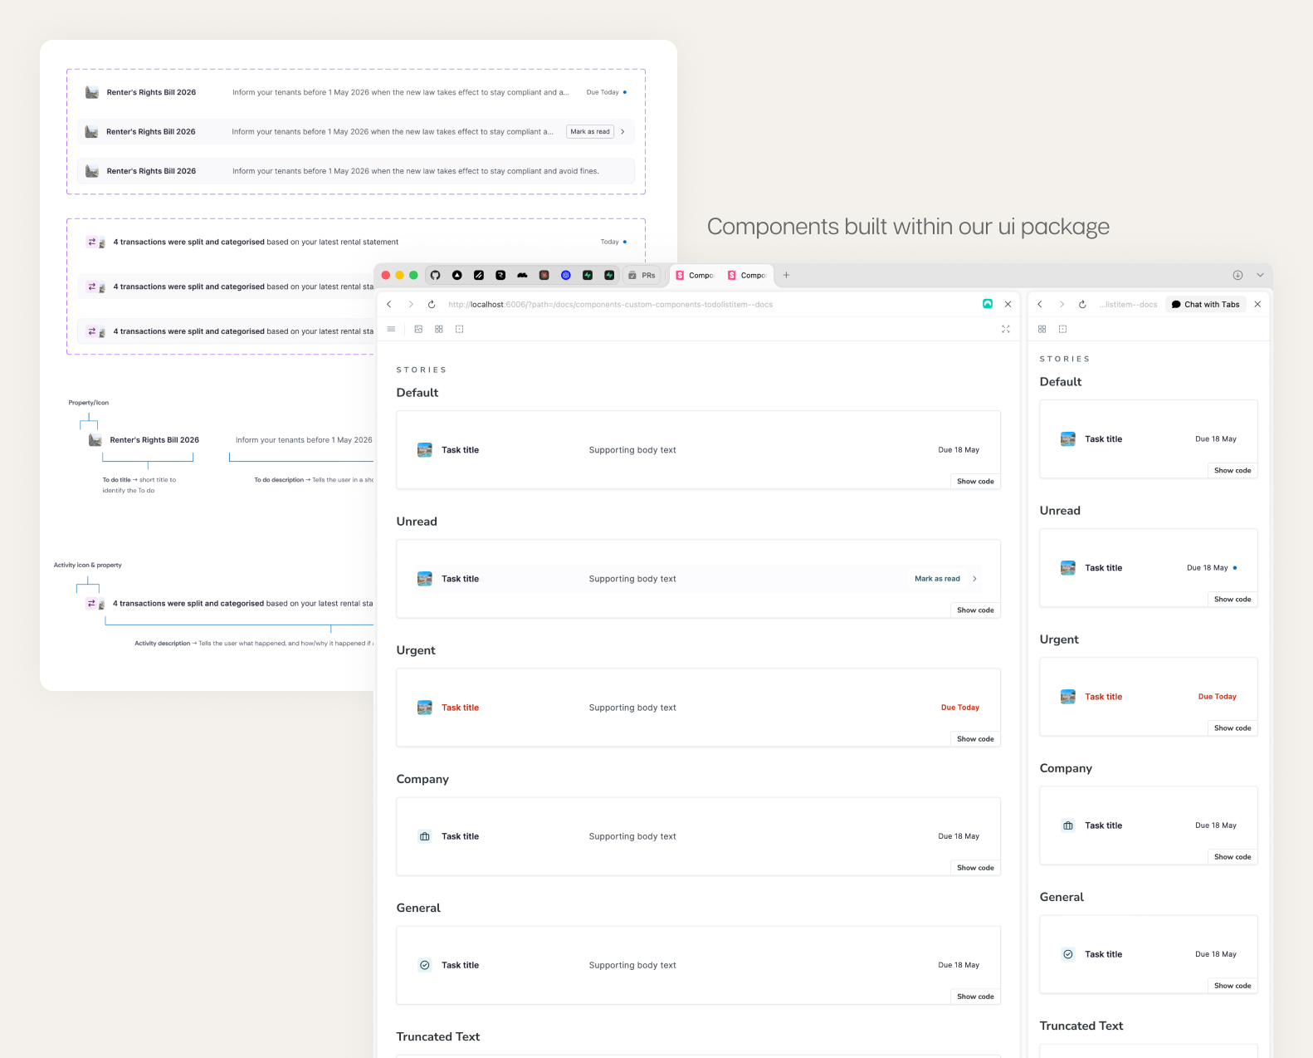Image resolution: width=1313 pixels, height=1058 pixels.
Task: Go forward in the right browser pane
Action: [1062, 304]
